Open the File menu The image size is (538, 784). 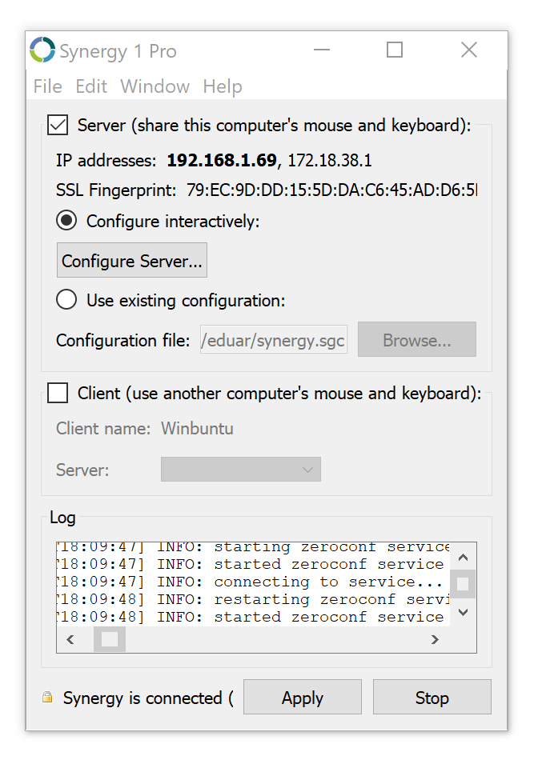point(48,86)
